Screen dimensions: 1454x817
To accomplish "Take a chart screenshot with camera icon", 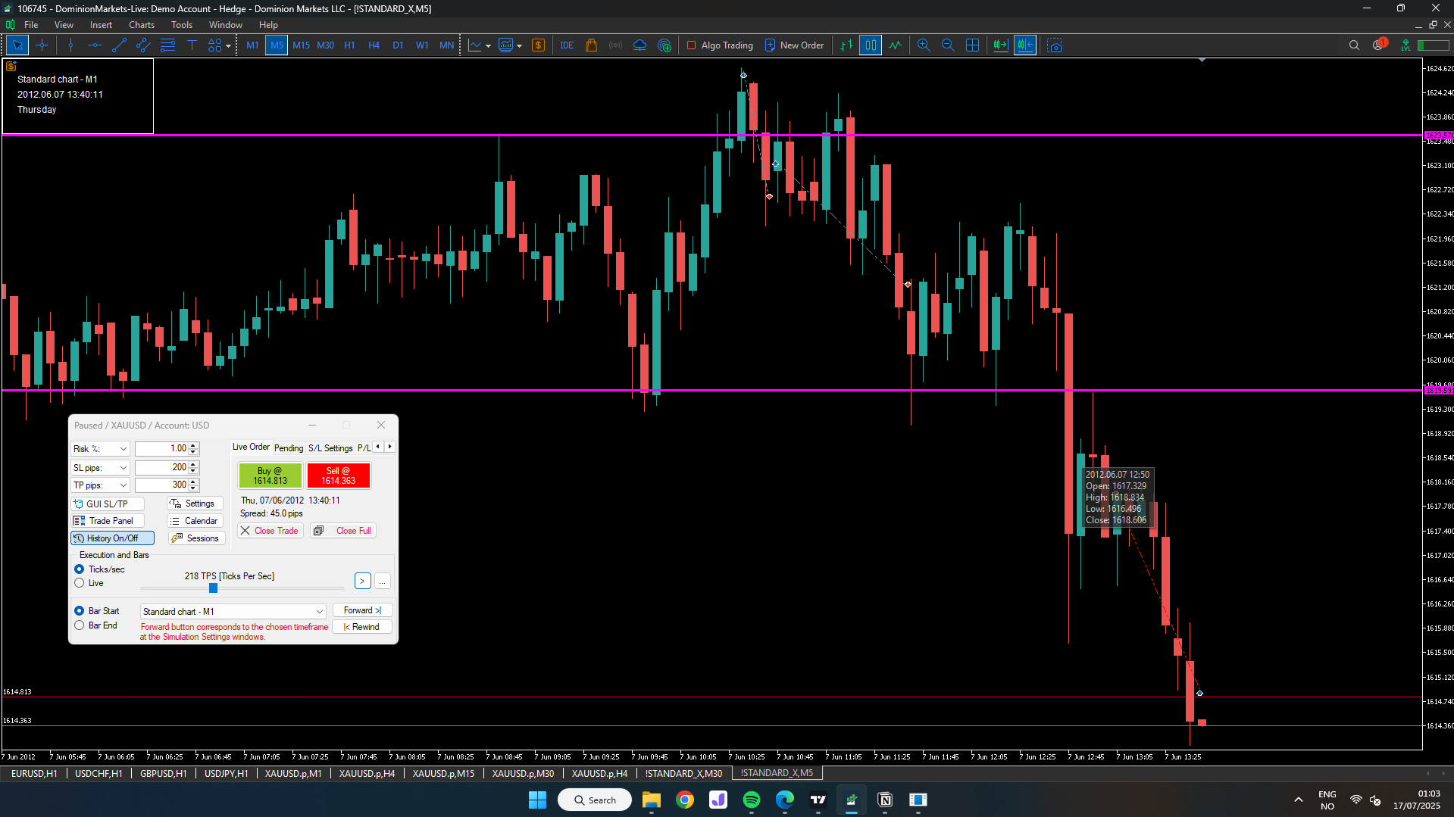I will 1055,45.
